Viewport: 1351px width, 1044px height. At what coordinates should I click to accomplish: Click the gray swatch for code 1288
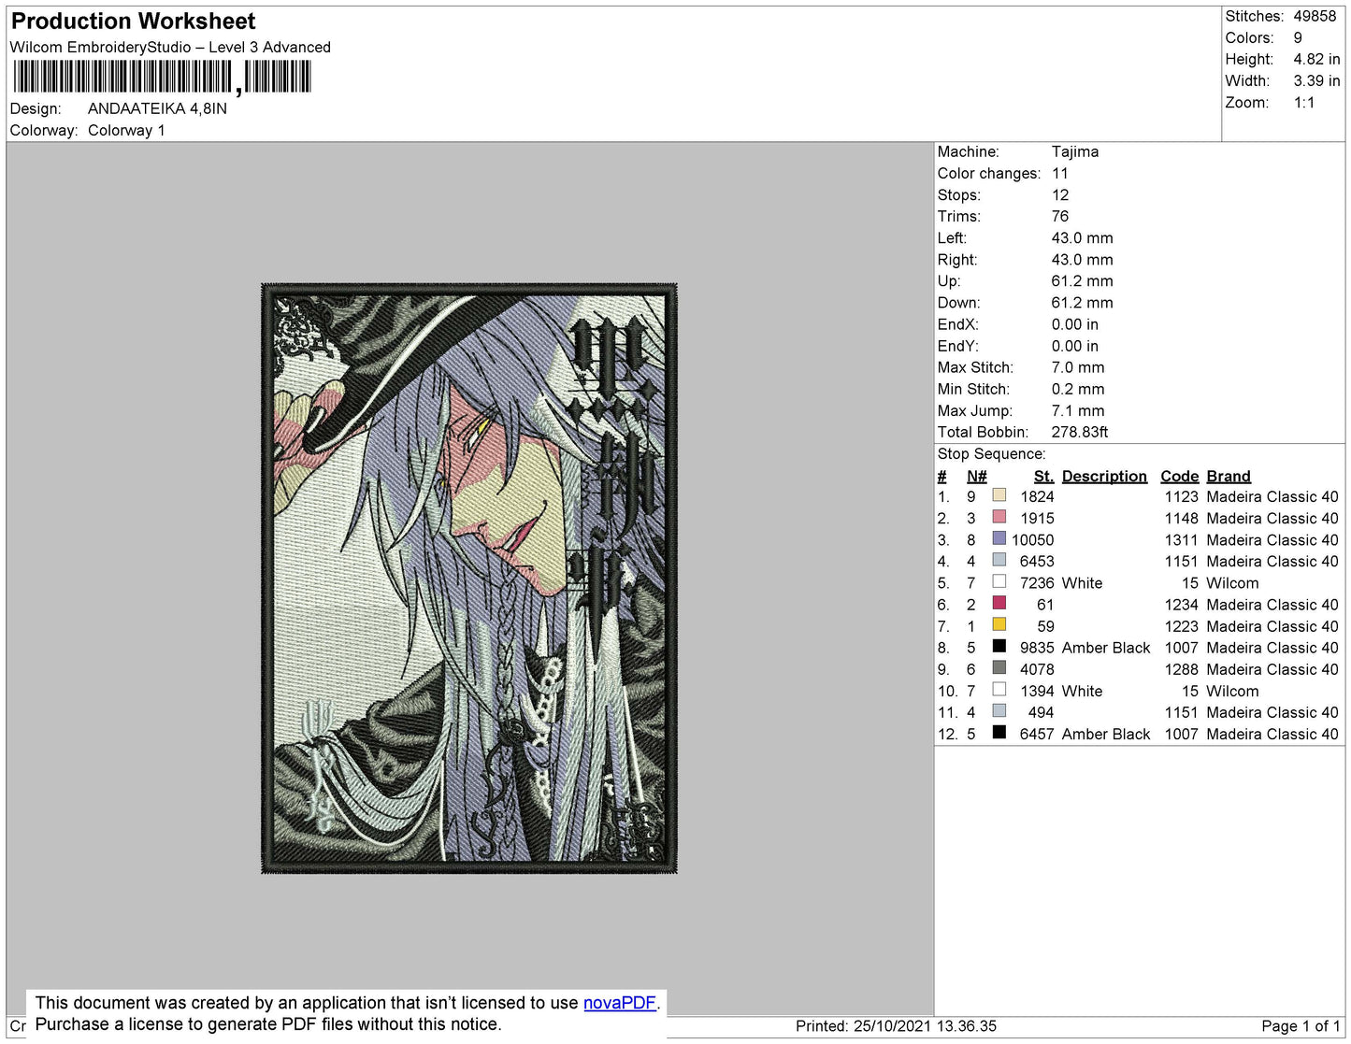point(999,667)
